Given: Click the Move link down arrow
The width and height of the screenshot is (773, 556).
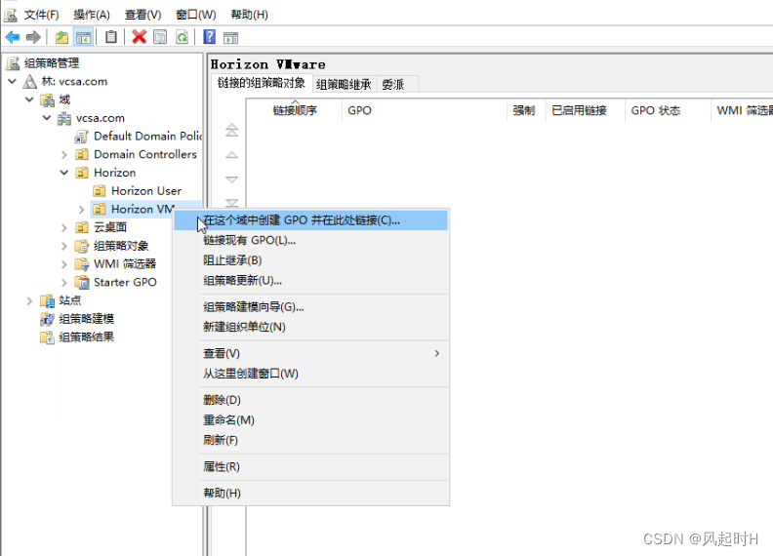Looking at the screenshot, I should pos(231,179).
